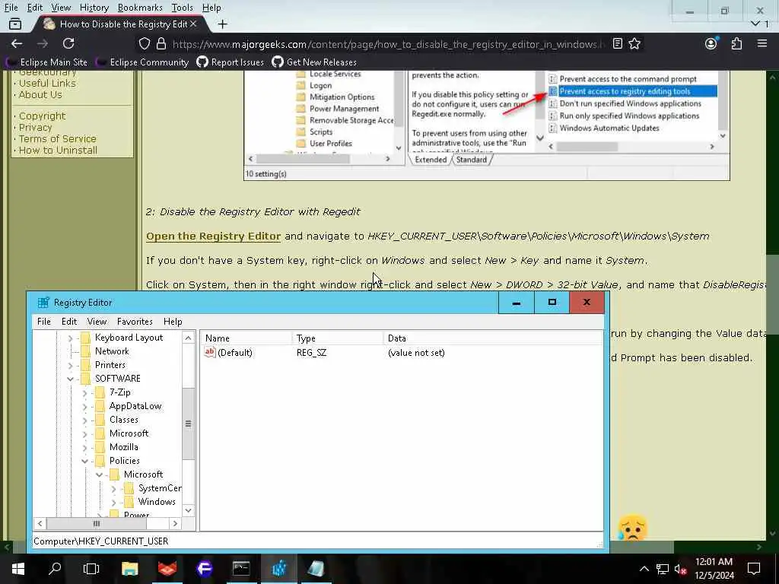779x584 pixels.
Task: Click the site padlock security icon
Action: [161, 43]
